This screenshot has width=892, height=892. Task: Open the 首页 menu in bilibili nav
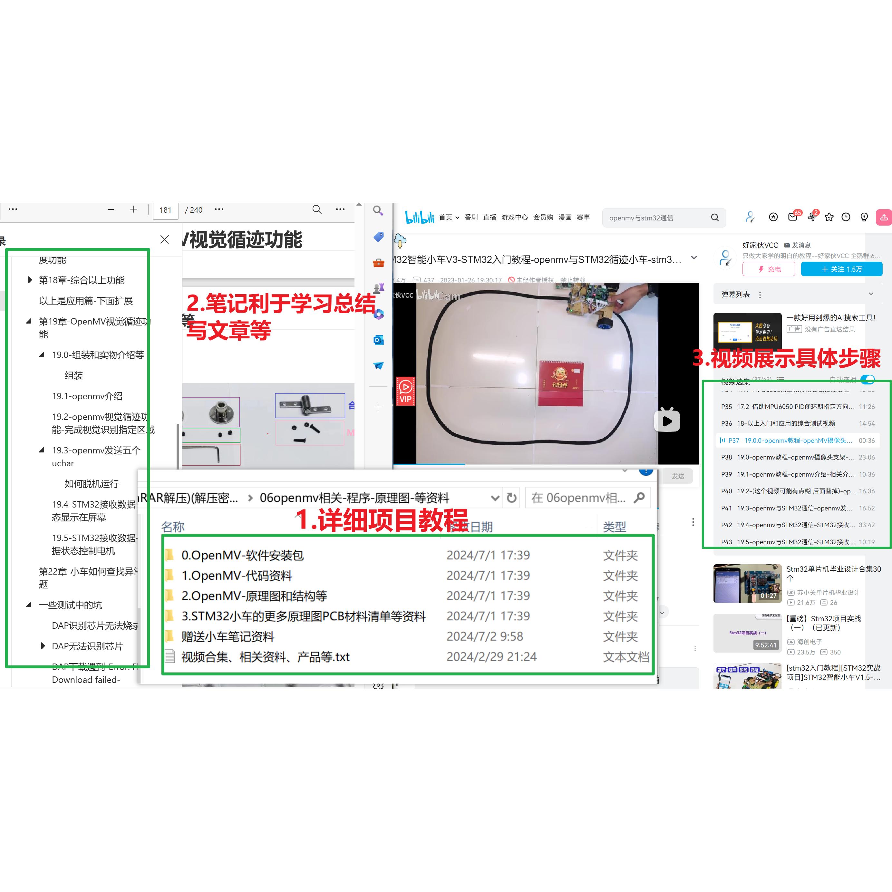click(449, 217)
